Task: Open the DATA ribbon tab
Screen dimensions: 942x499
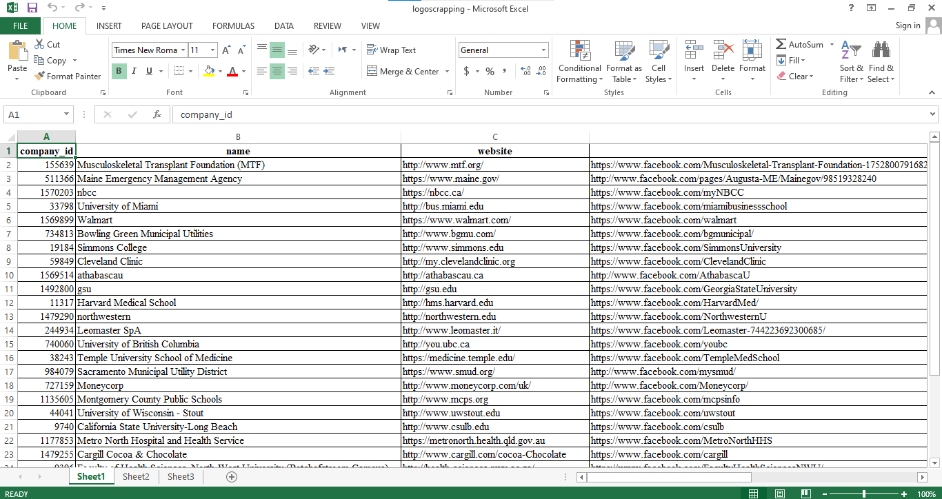Action: click(x=284, y=26)
